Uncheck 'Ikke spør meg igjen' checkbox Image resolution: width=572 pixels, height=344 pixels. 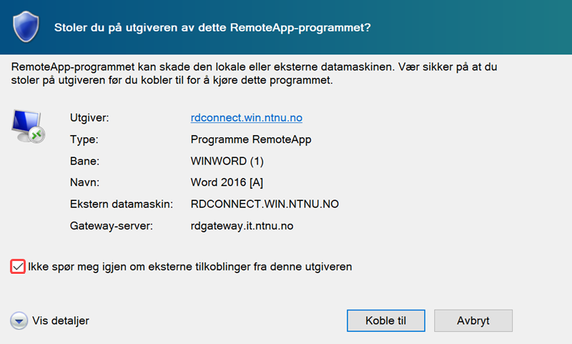(x=18, y=267)
